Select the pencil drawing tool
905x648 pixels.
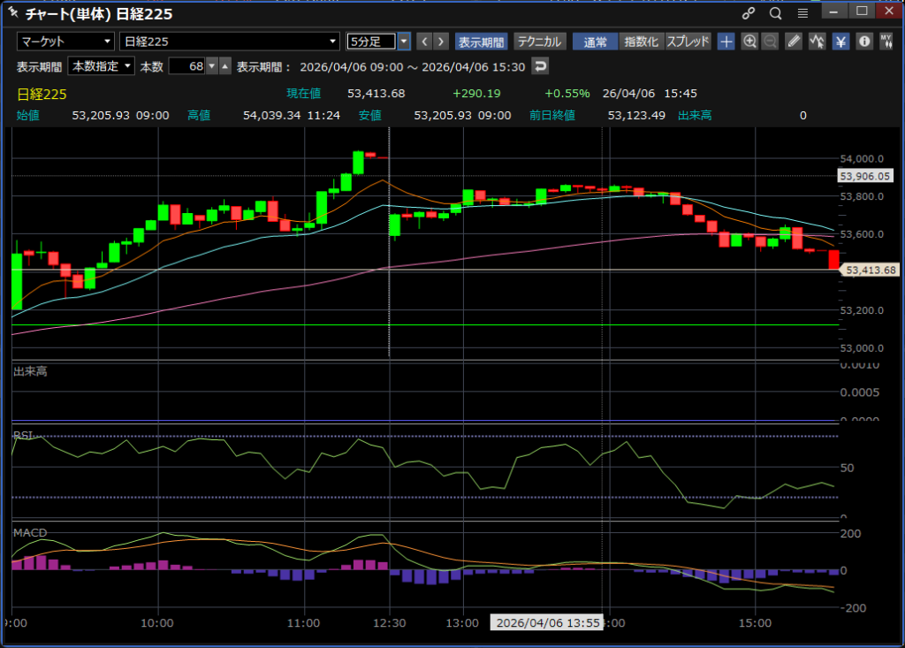(x=794, y=42)
